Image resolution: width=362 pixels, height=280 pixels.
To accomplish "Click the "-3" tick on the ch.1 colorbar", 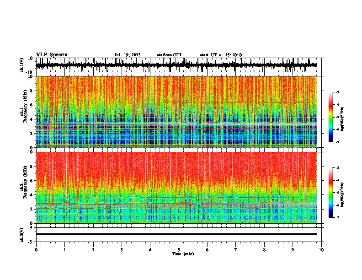I will (337, 92).
